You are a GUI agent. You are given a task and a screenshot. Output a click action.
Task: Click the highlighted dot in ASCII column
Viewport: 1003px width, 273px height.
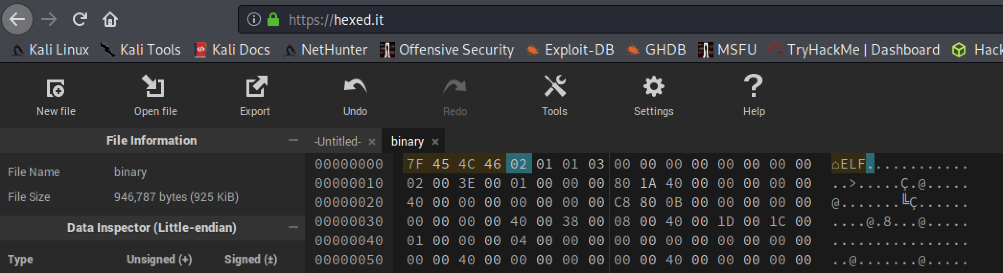point(870,165)
